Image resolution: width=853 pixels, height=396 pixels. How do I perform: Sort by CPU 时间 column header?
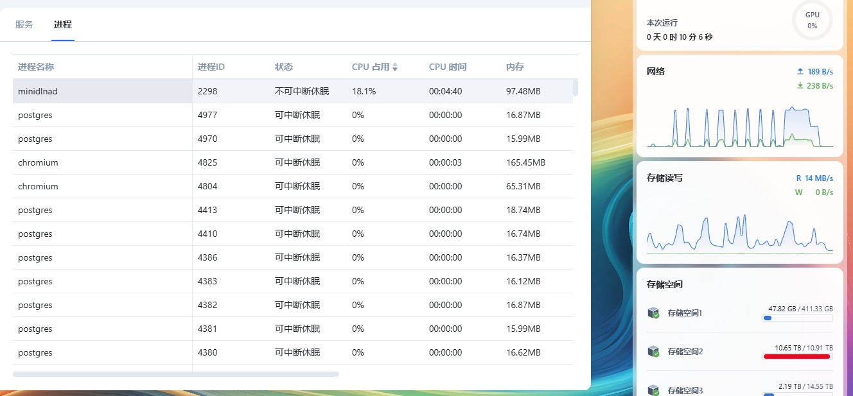pos(448,67)
